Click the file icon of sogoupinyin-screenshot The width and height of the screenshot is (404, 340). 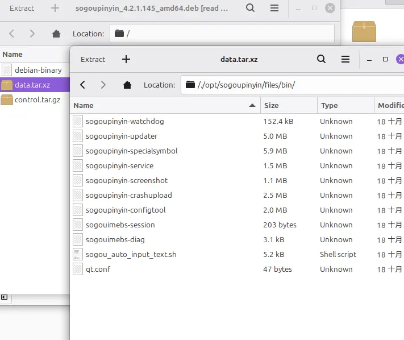click(x=78, y=180)
